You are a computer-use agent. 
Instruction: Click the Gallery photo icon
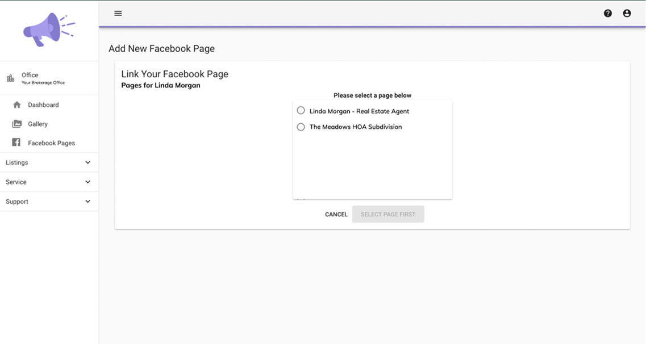point(17,124)
